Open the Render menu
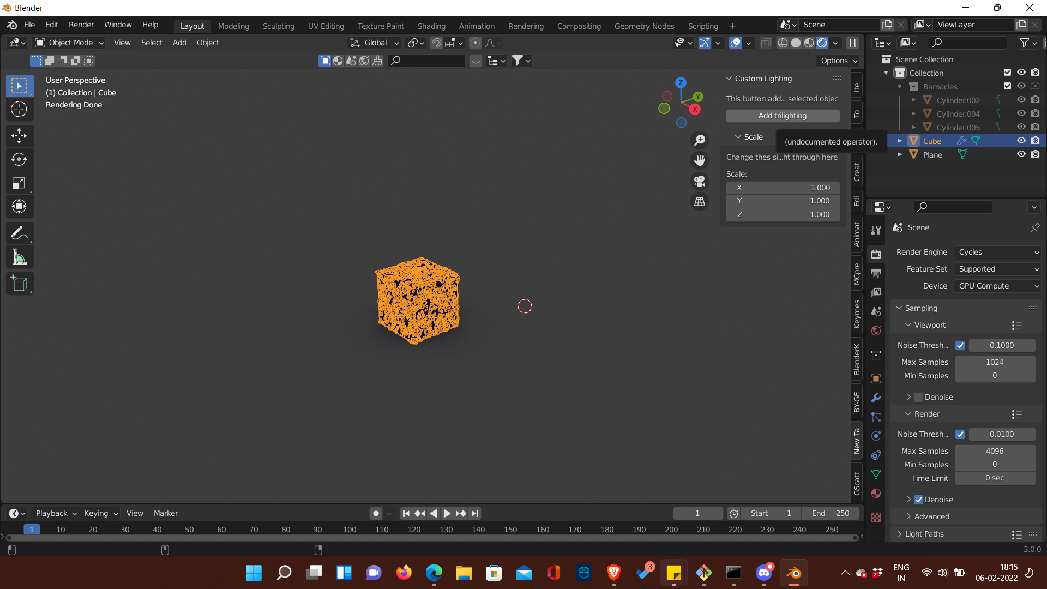The width and height of the screenshot is (1047, 589). pos(81,25)
